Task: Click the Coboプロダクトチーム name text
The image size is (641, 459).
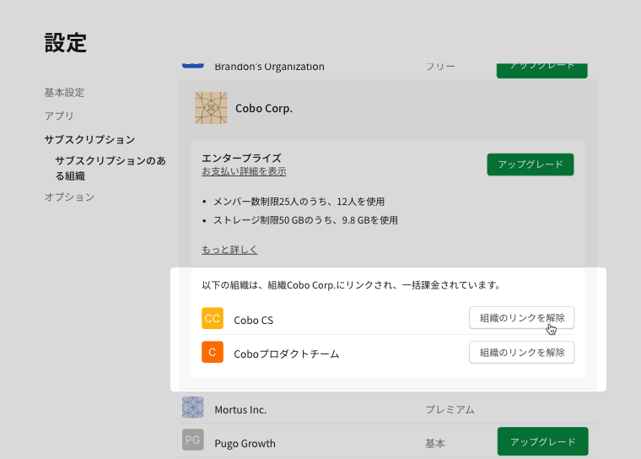Action: (287, 354)
